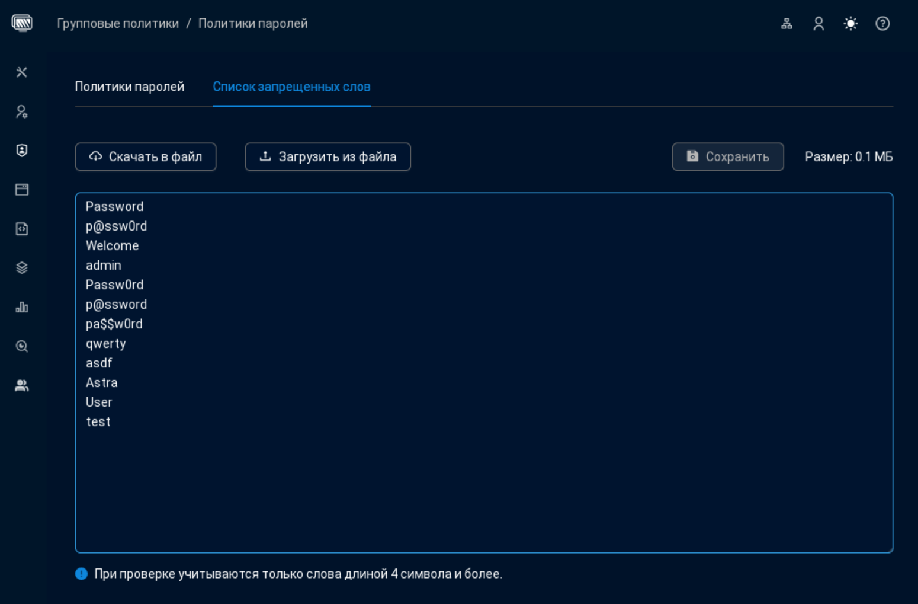
Task: Click the magnifying glass search sidebar icon
Action: [x=22, y=346]
